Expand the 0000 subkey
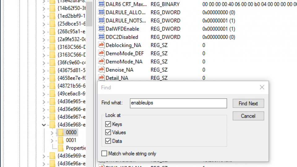 pos(52,133)
